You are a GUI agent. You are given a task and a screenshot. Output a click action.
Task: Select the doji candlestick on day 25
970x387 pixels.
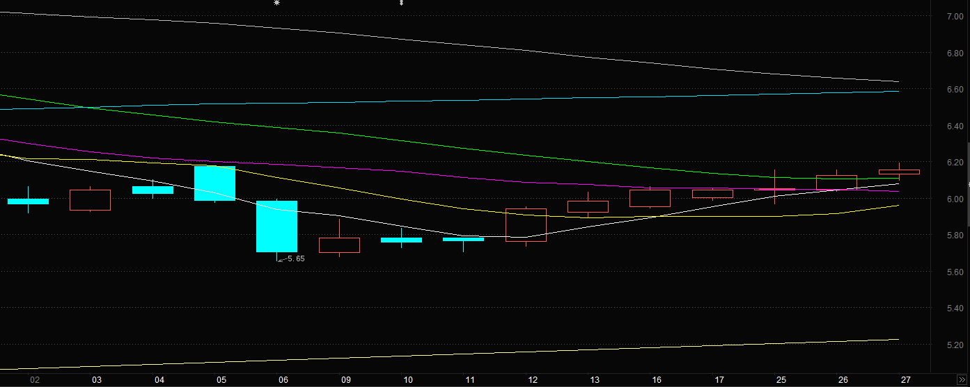[774, 188]
